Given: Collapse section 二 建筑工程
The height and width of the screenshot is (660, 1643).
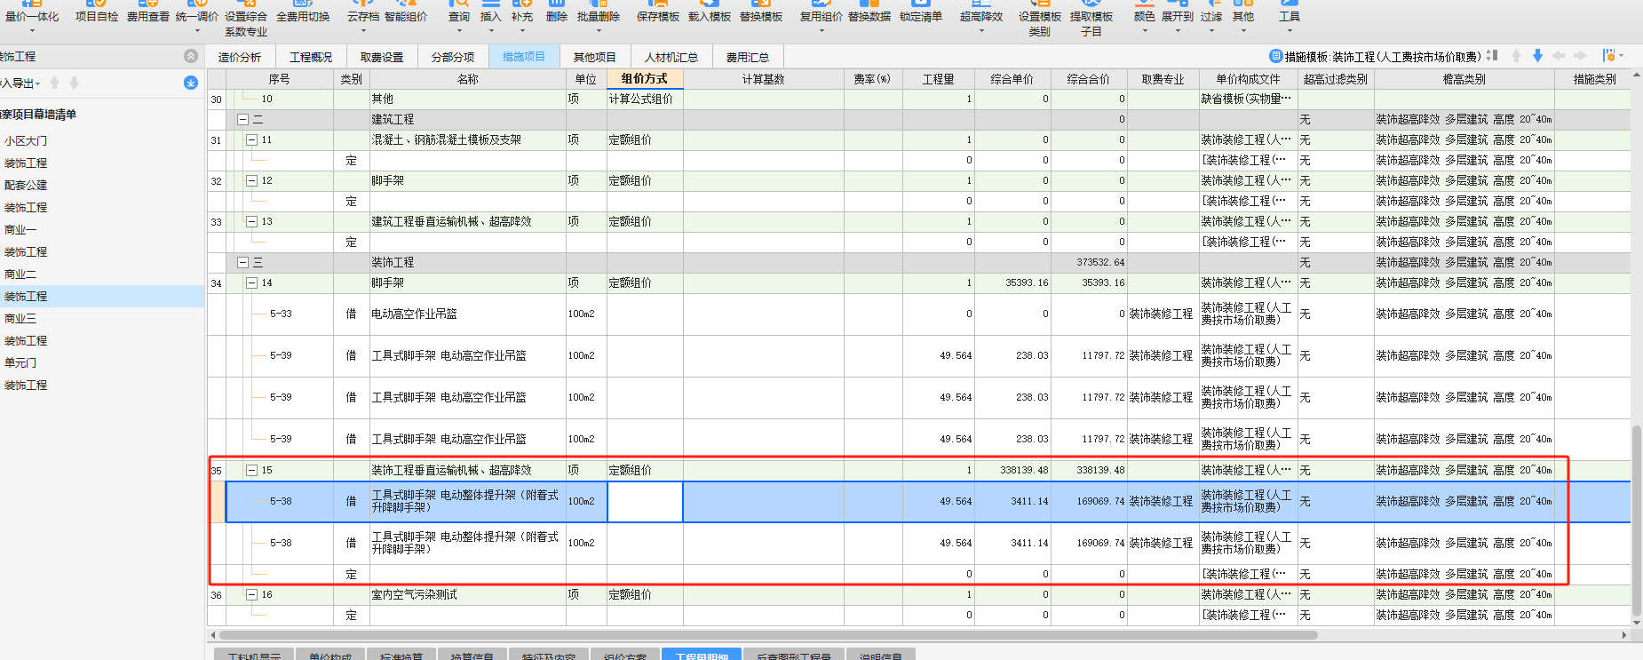Looking at the screenshot, I should pyautogui.click(x=242, y=119).
